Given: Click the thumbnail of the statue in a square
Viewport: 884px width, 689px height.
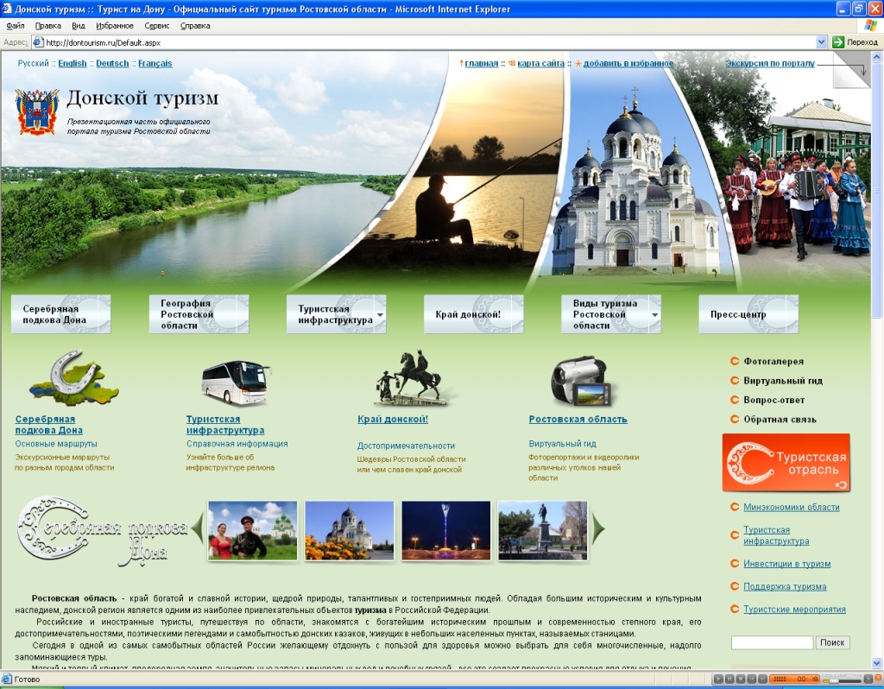Looking at the screenshot, I should click(x=543, y=530).
